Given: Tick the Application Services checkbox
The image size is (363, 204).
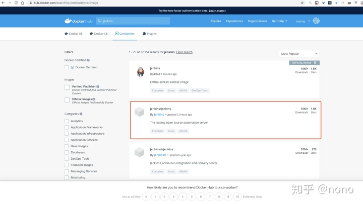Looking at the screenshot, I should click(x=67, y=140).
